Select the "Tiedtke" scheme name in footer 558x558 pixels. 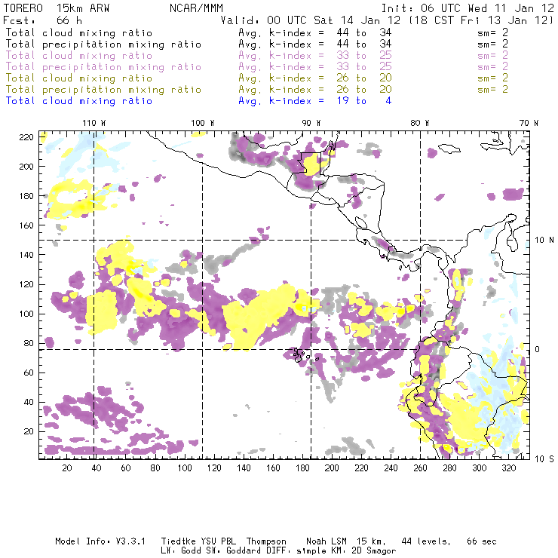click(178, 541)
